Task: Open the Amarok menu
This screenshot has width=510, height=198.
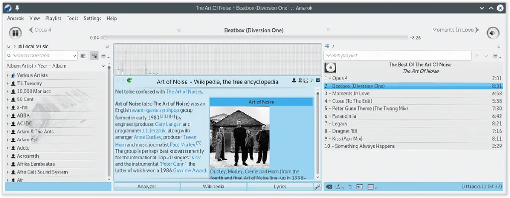Action: (15, 18)
